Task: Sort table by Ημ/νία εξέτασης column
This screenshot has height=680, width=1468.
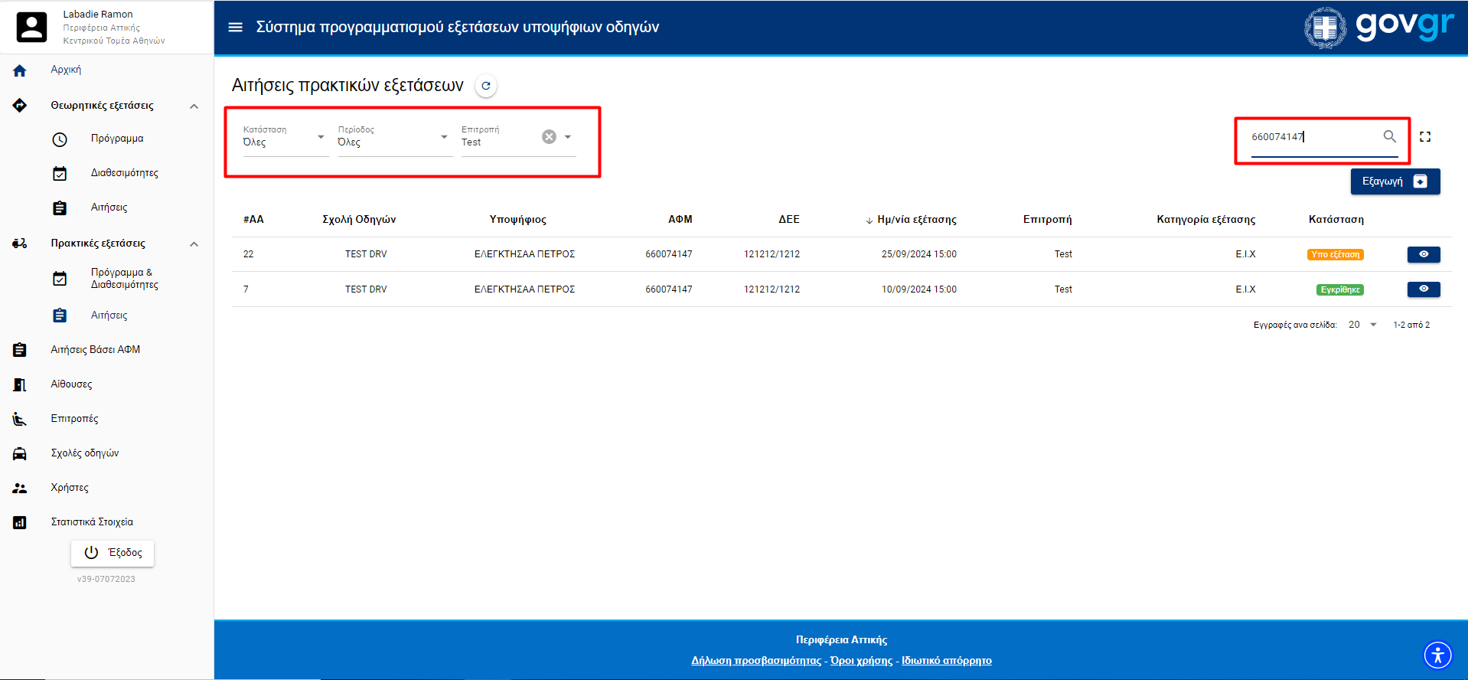Action: pyautogui.click(x=915, y=220)
